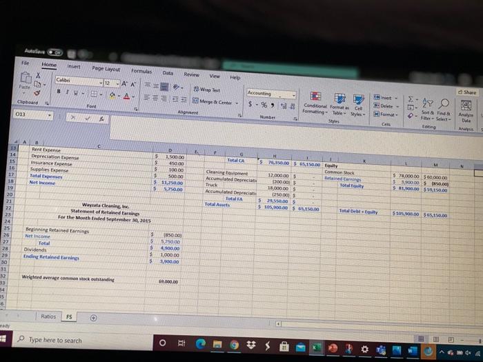Open the Format cells menu
This screenshot has height=362, width=483.
pyautogui.click(x=385, y=114)
